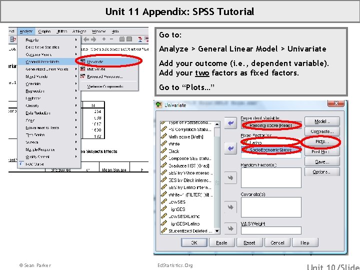The width and height of the screenshot is (360, 270).
Task: Select Latino in Fixed Factor(s) list
Action: tap(271, 142)
